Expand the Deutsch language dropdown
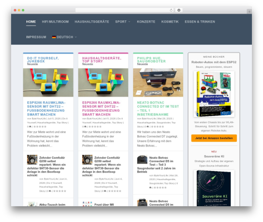The width and height of the screenshot is (263, 222). (x=64, y=37)
